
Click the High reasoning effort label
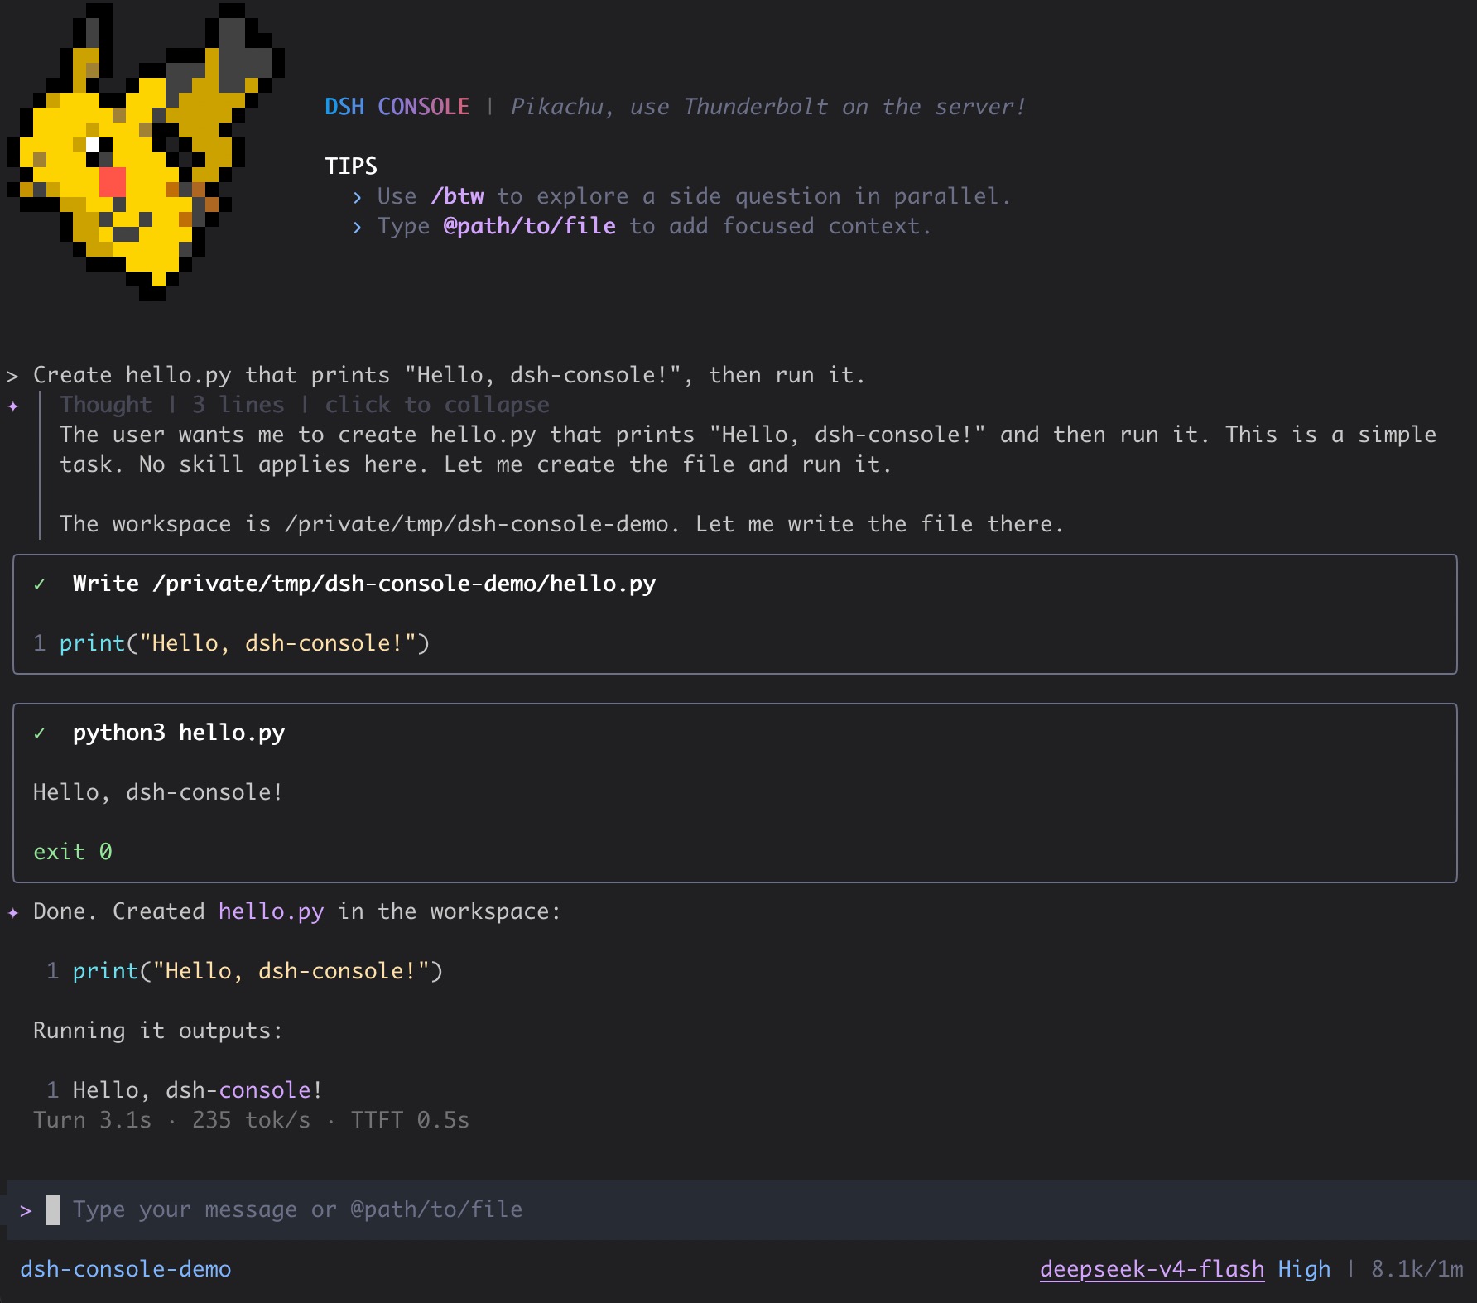pyautogui.click(x=1304, y=1269)
